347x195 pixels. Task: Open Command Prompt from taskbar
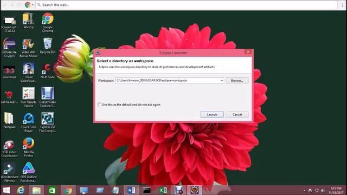coord(147,190)
